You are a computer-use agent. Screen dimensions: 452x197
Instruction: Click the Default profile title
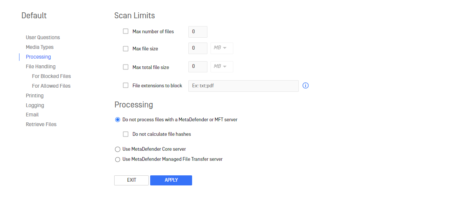pyautogui.click(x=34, y=16)
